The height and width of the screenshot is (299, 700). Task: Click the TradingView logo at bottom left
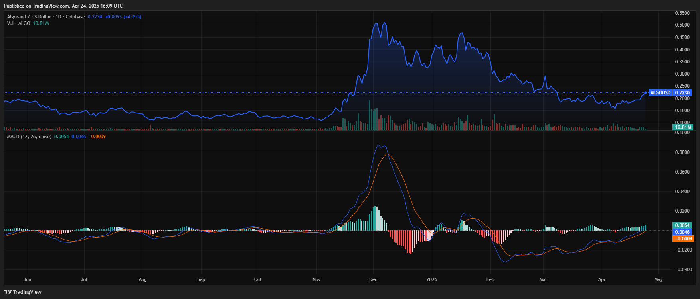point(23,292)
